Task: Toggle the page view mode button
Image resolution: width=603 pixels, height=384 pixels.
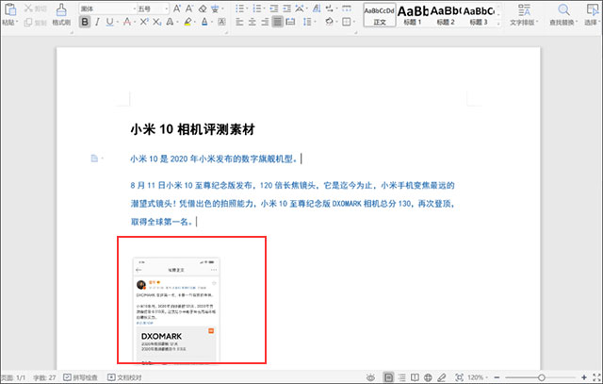Action: pyautogui.click(x=388, y=377)
